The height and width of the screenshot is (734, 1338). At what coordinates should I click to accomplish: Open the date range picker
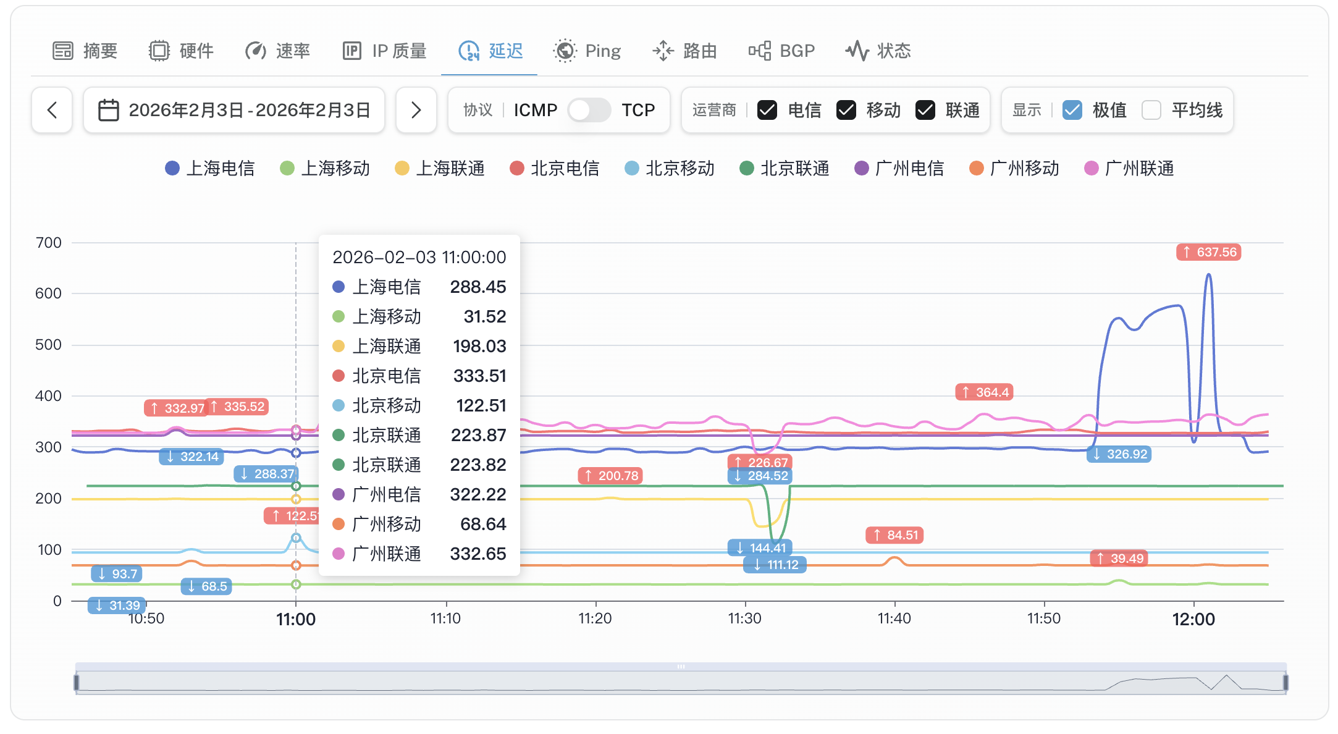click(234, 111)
